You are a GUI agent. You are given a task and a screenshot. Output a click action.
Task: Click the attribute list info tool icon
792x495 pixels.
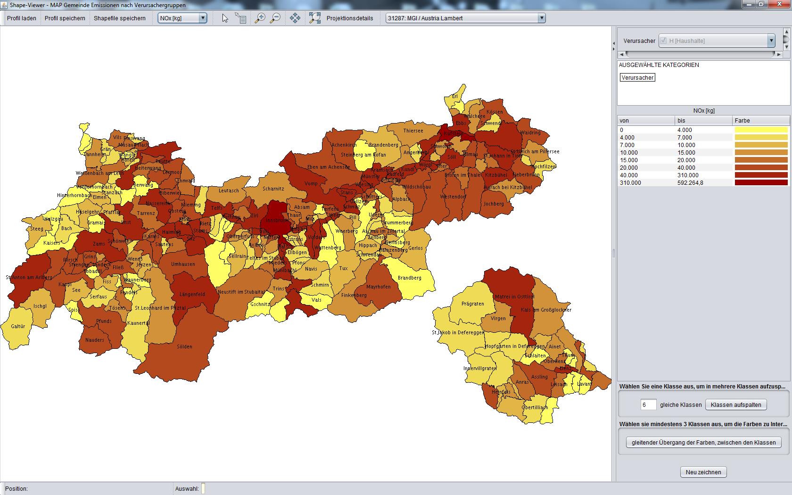click(241, 18)
